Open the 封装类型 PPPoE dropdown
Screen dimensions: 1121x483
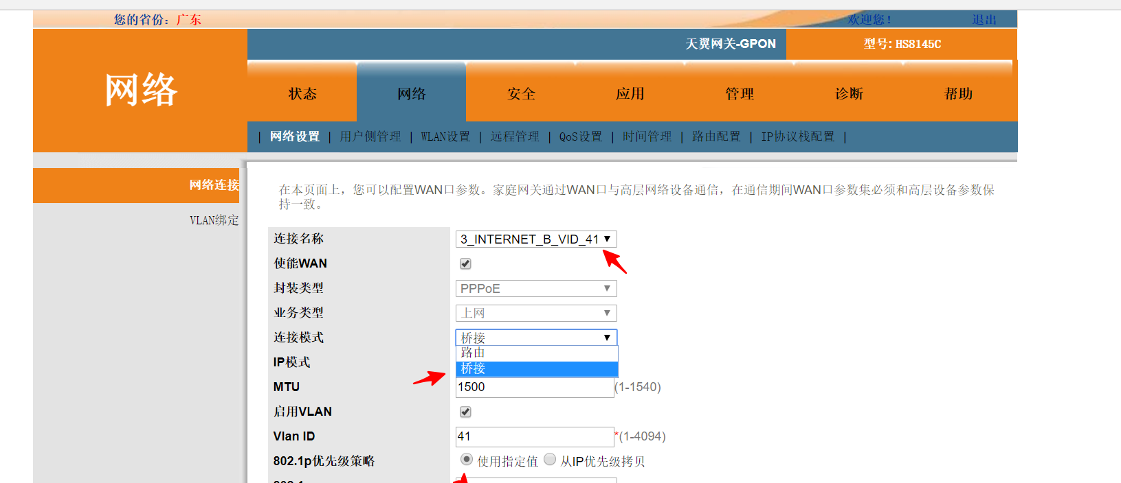pyautogui.click(x=536, y=288)
